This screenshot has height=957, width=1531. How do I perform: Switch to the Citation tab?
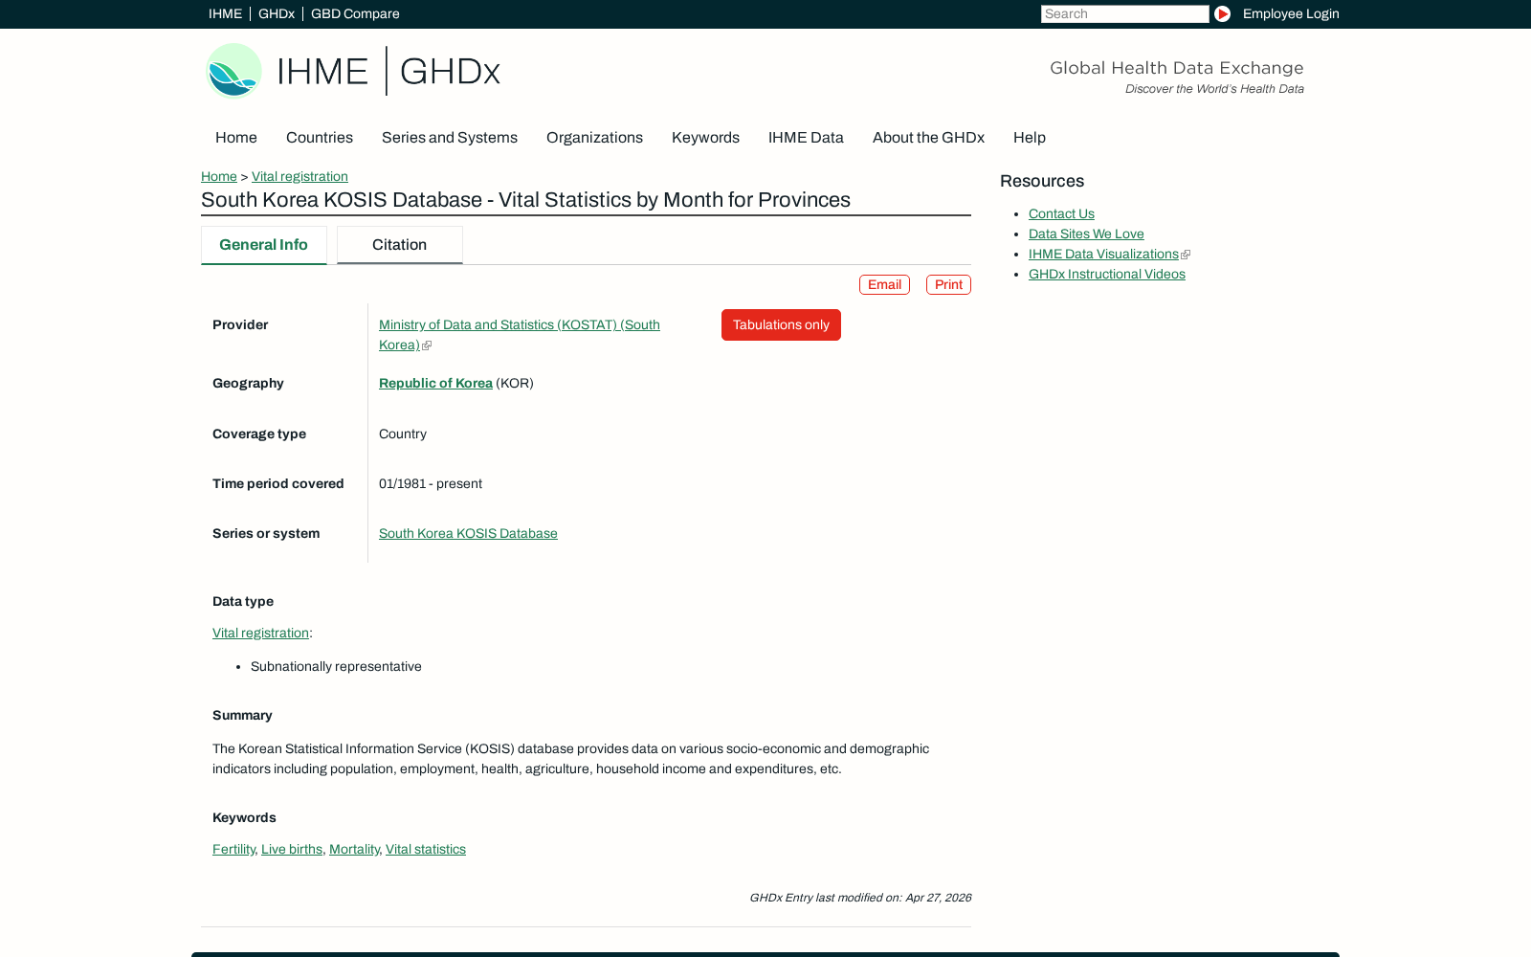(x=400, y=245)
